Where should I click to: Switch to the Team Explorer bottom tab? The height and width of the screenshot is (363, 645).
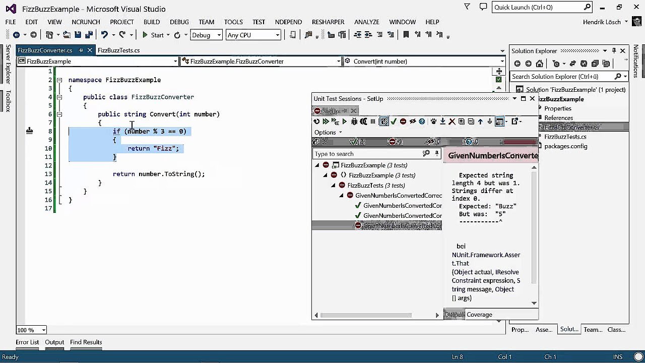[x=593, y=329]
